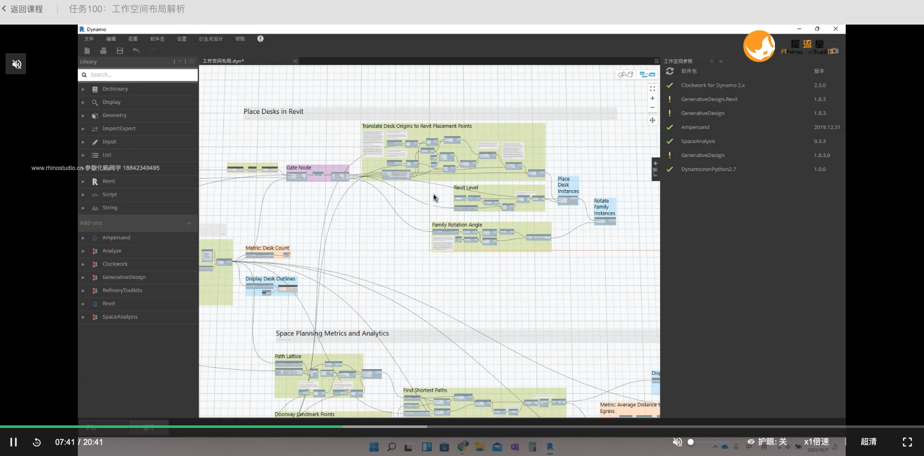Click the graph view mode icon

(647, 75)
